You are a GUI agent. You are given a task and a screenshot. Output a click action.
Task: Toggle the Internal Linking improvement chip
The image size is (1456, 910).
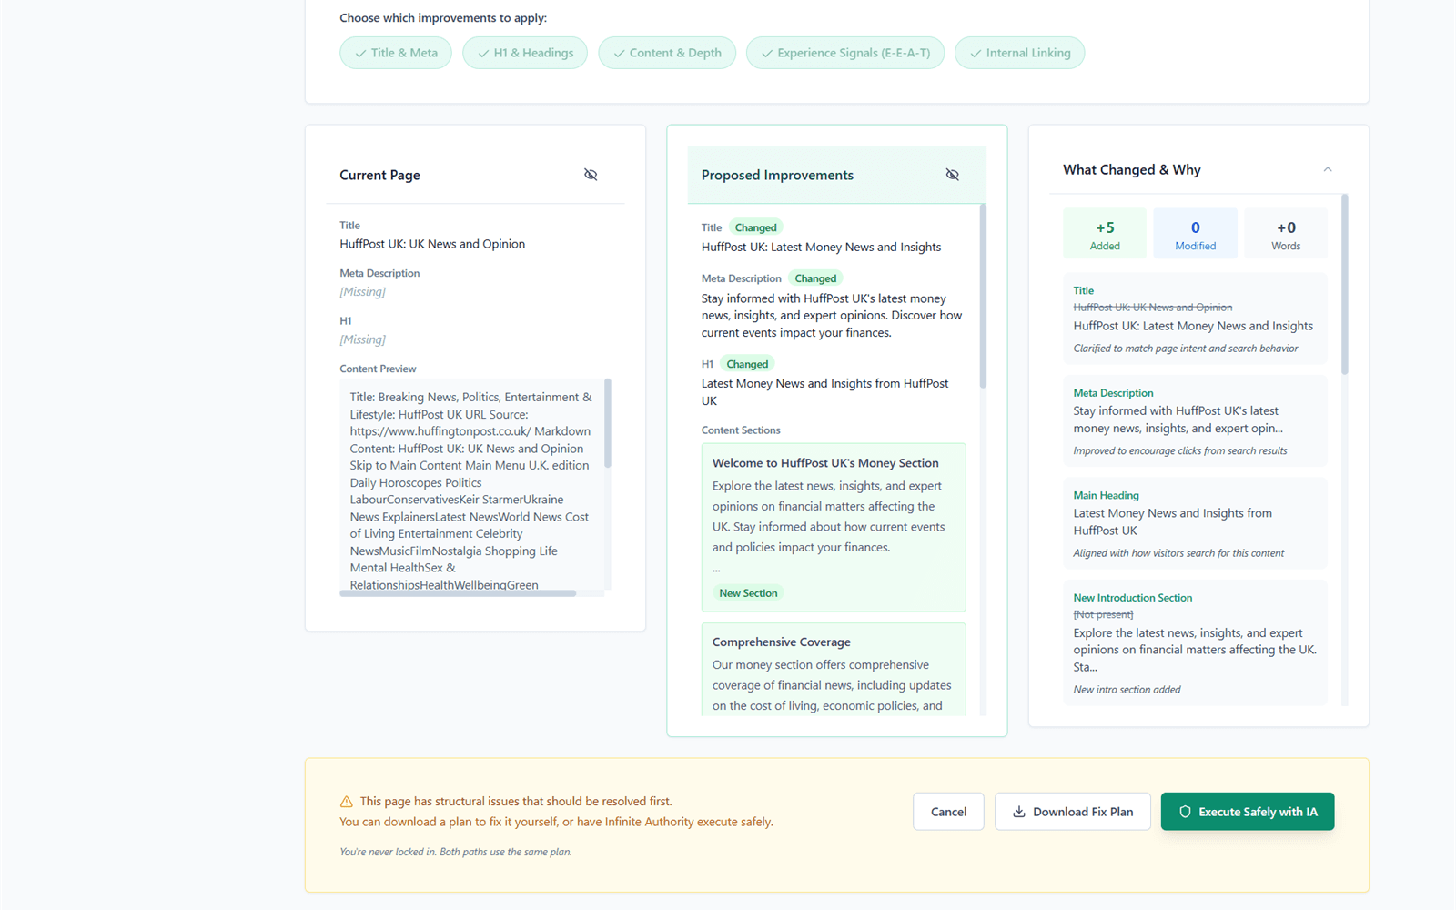click(1019, 53)
